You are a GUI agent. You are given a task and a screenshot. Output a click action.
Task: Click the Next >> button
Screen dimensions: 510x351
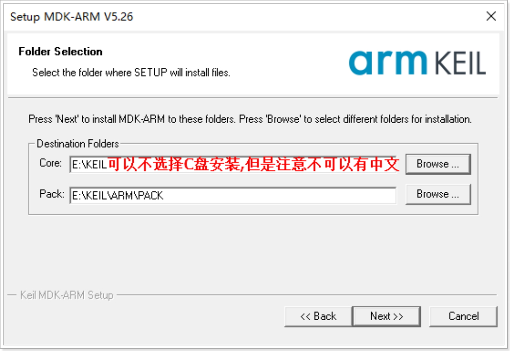click(387, 316)
